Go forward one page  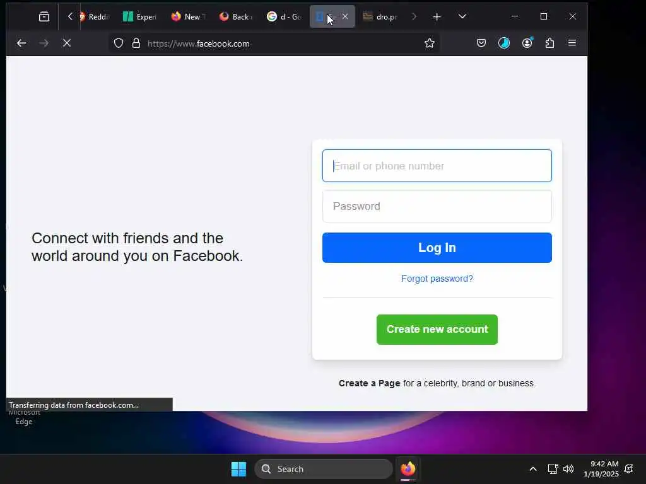pos(44,43)
